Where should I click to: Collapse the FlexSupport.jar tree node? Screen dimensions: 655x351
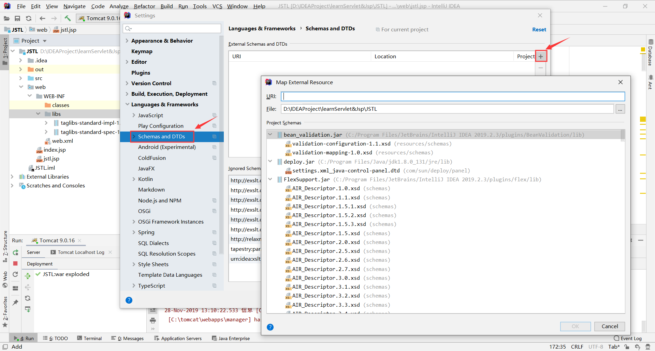pyautogui.click(x=270, y=179)
